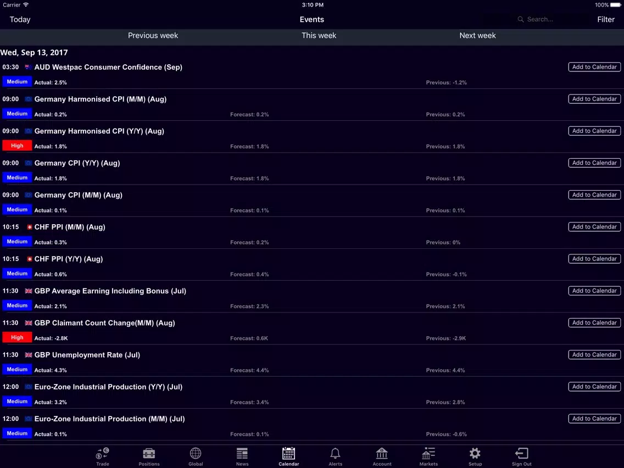
Task: Open 'GBP Unemployment Rate (Jul)' event title
Action: [x=87, y=355]
